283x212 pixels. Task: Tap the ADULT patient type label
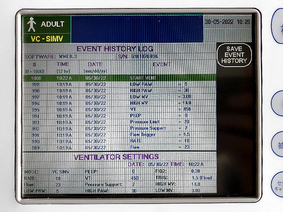(53, 24)
